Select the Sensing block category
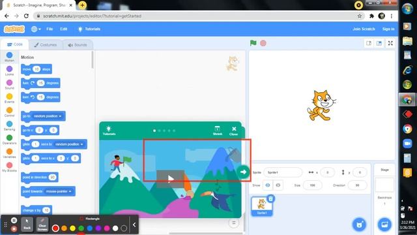Screen dimensions: 417x235 [9, 126]
